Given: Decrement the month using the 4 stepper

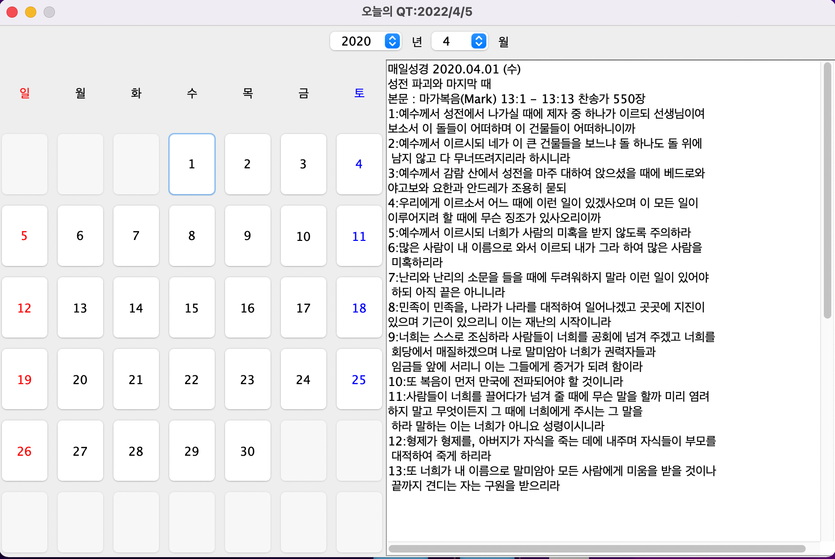Looking at the screenshot, I should click(x=478, y=45).
